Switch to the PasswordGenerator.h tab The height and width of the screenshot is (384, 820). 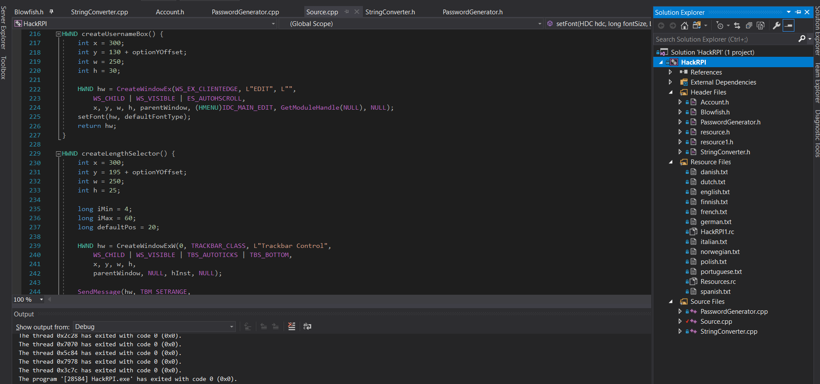(473, 12)
